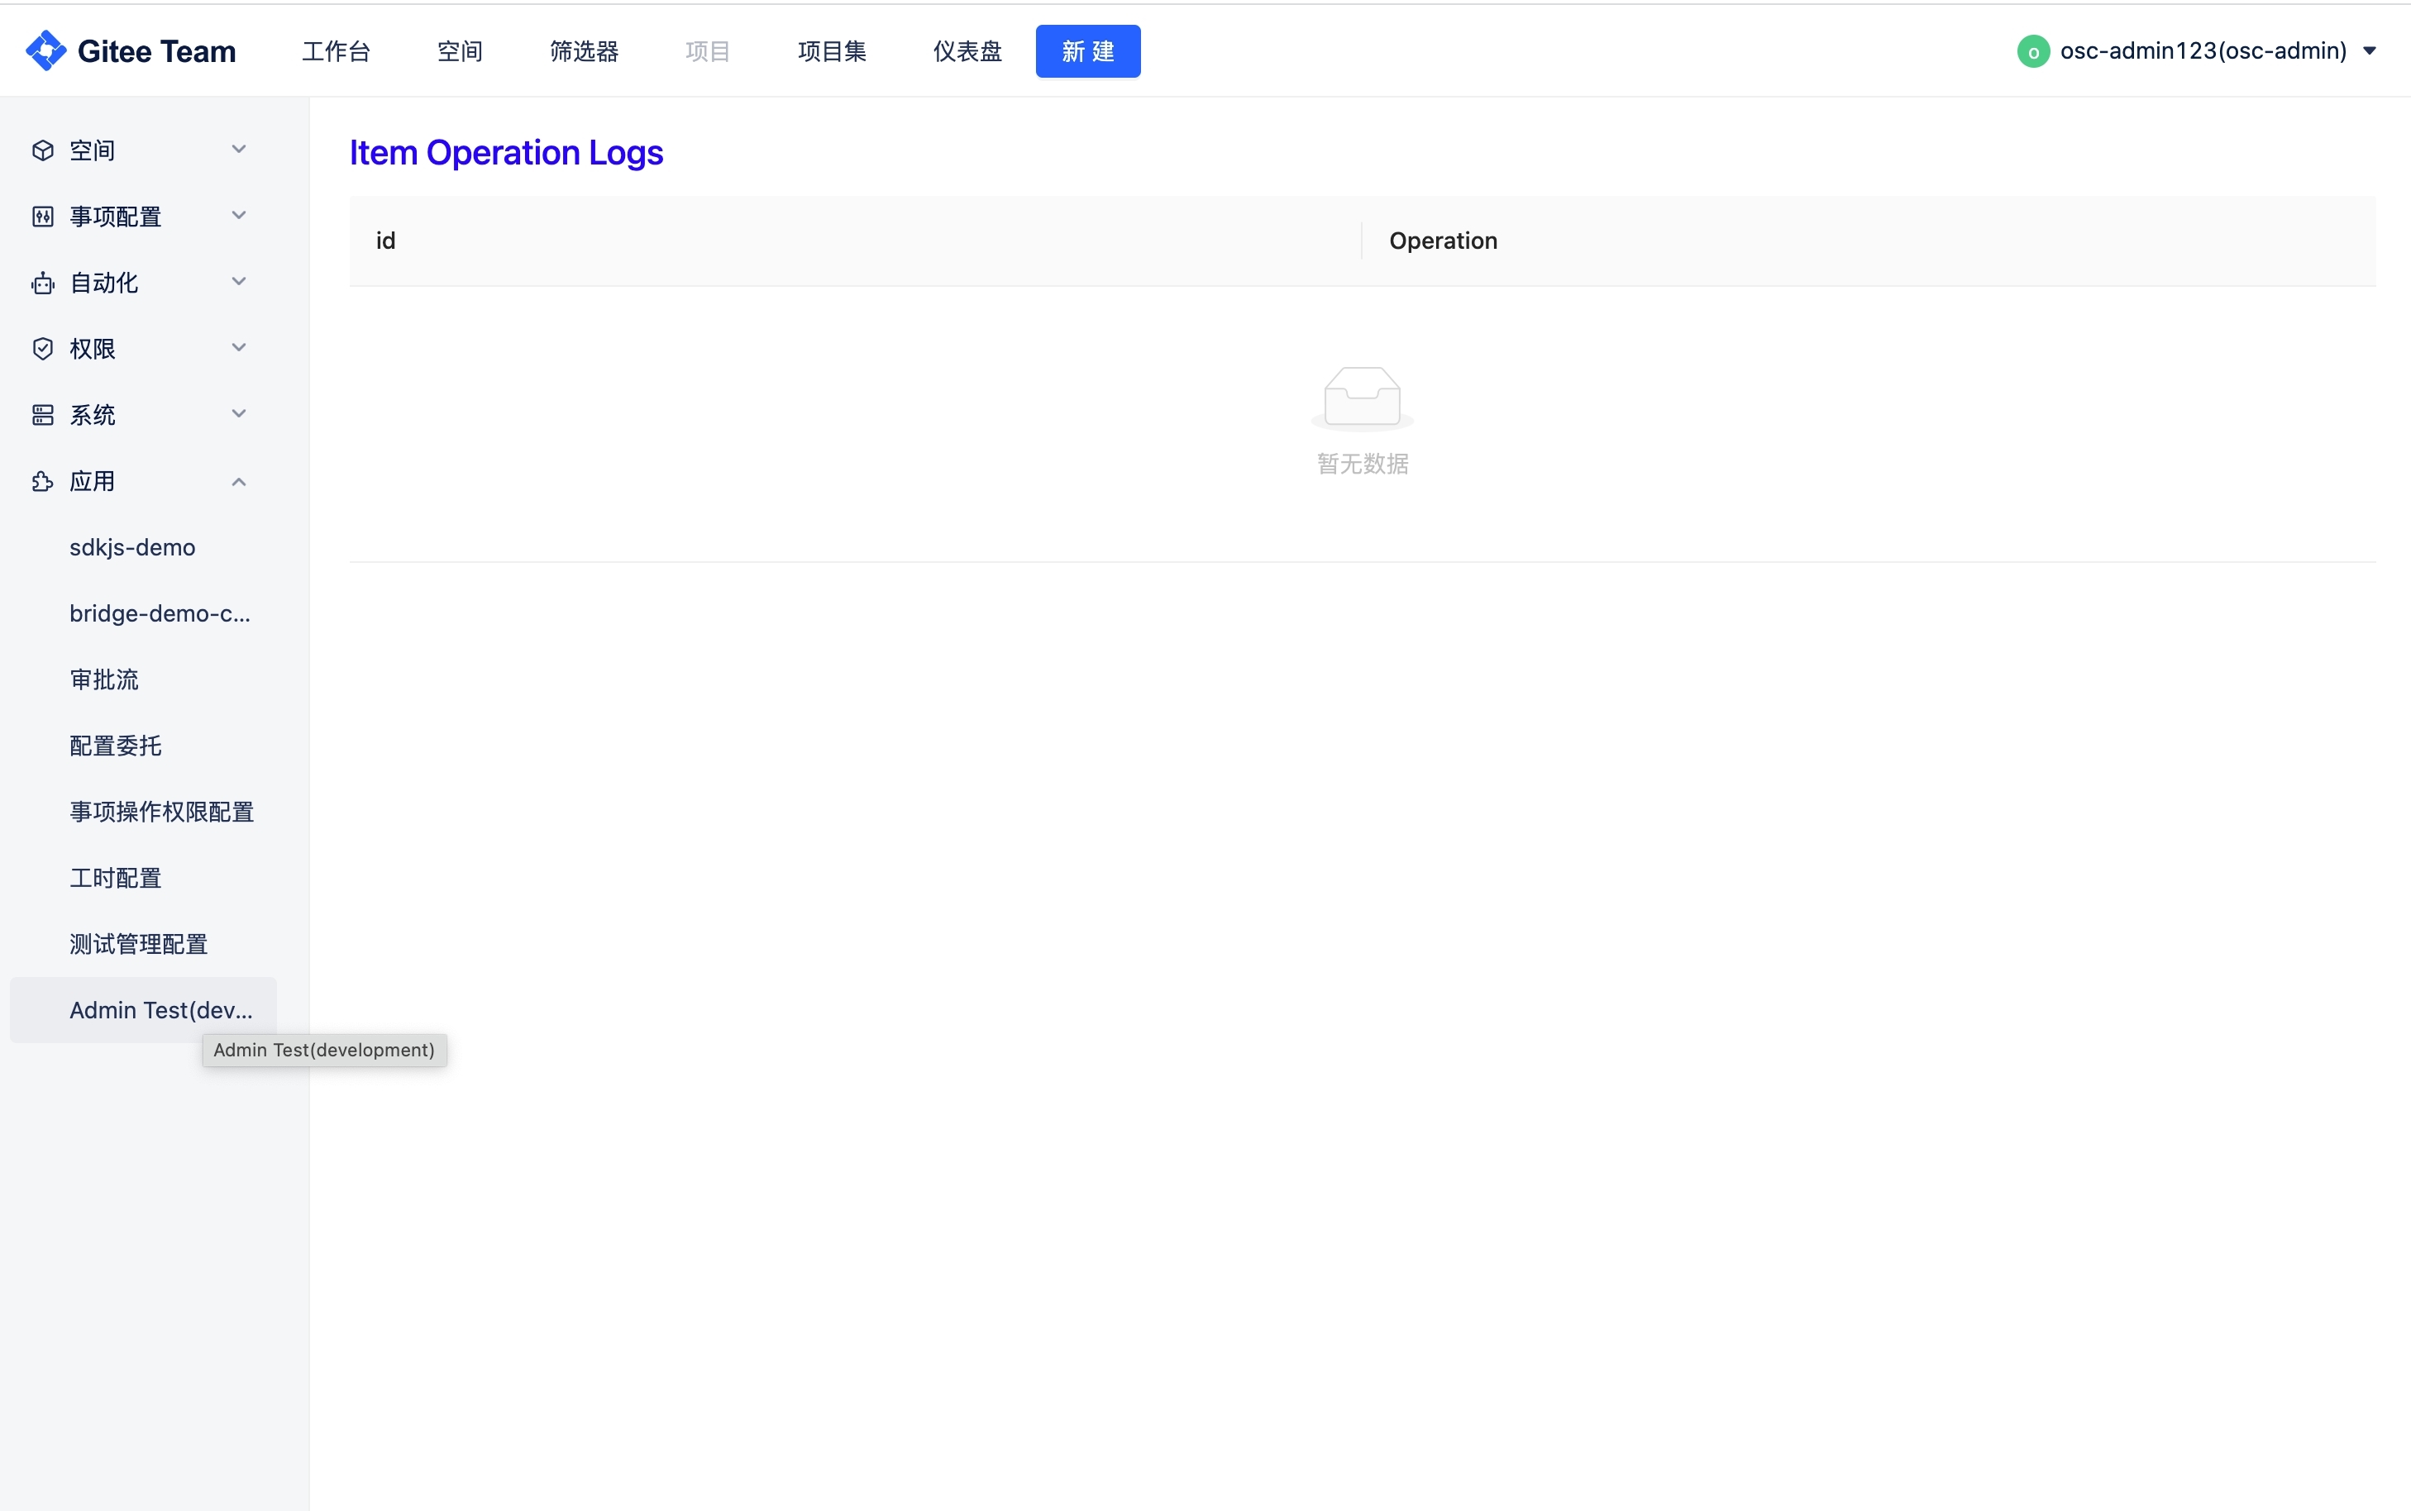This screenshot has height=1511, width=2411.
Task: Click the shield icon beside 权限
Action: point(42,349)
